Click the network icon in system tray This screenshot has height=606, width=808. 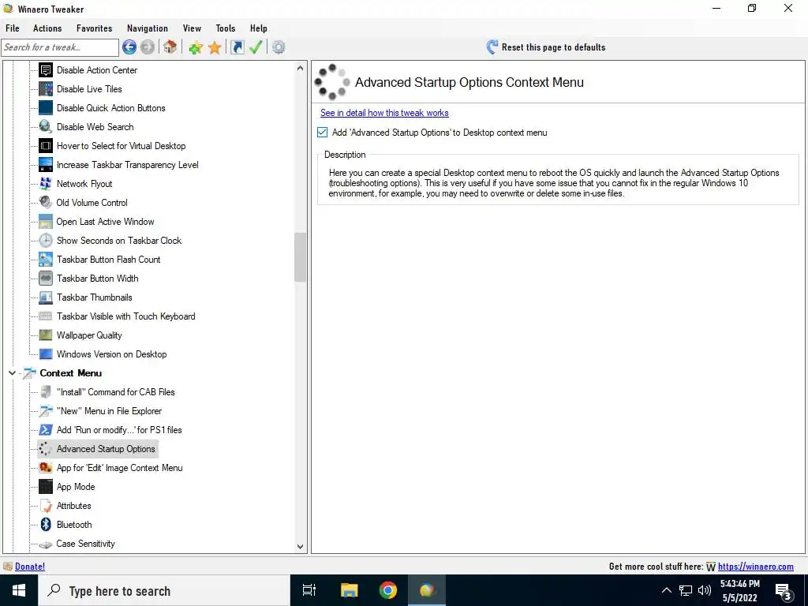click(686, 590)
